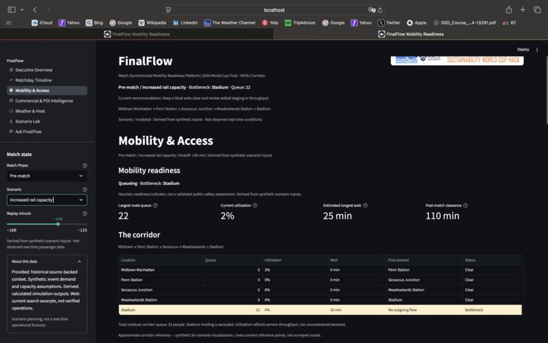Navigate to Scenario Lab
The image size is (548, 343).
[47, 121]
